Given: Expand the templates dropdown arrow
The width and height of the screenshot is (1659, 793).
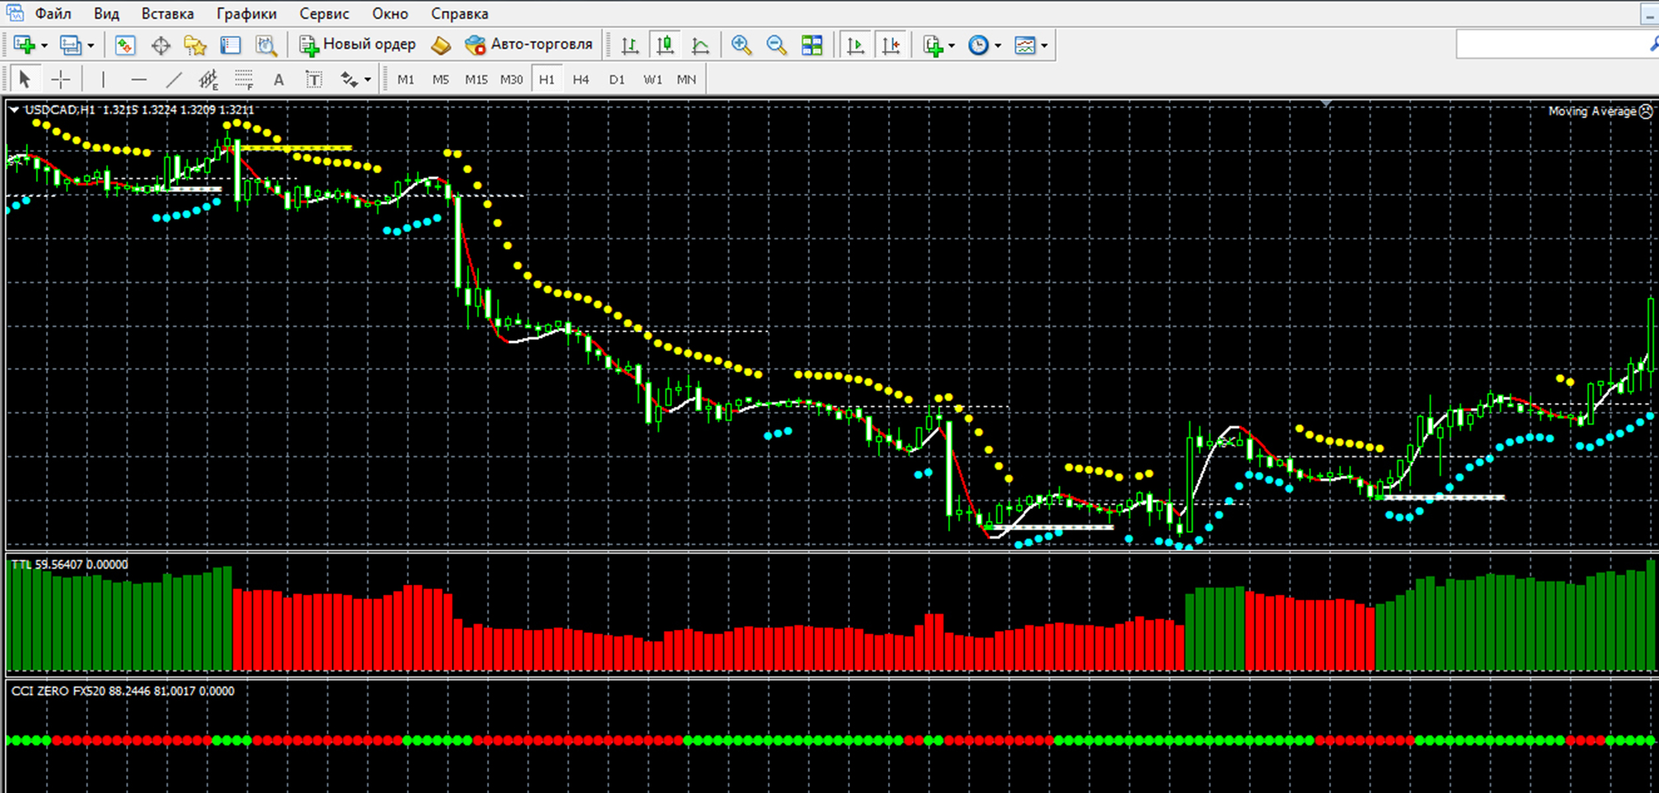Looking at the screenshot, I should coord(1044,46).
